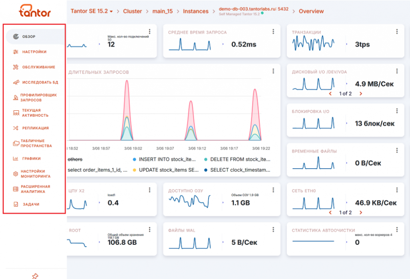Open Профилировщик запросов microscope icon
410x279 pixels.
pos(16,98)
